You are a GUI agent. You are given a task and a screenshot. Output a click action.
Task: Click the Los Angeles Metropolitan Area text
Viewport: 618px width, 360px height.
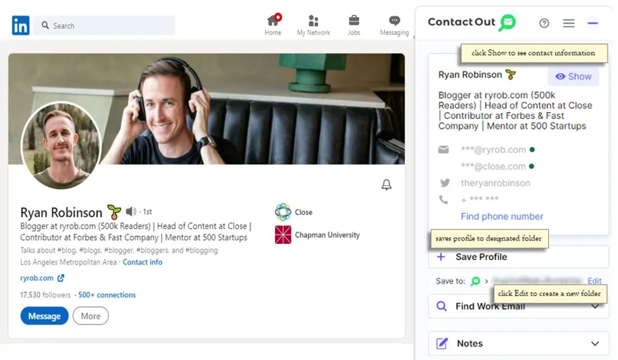(68, 262)
